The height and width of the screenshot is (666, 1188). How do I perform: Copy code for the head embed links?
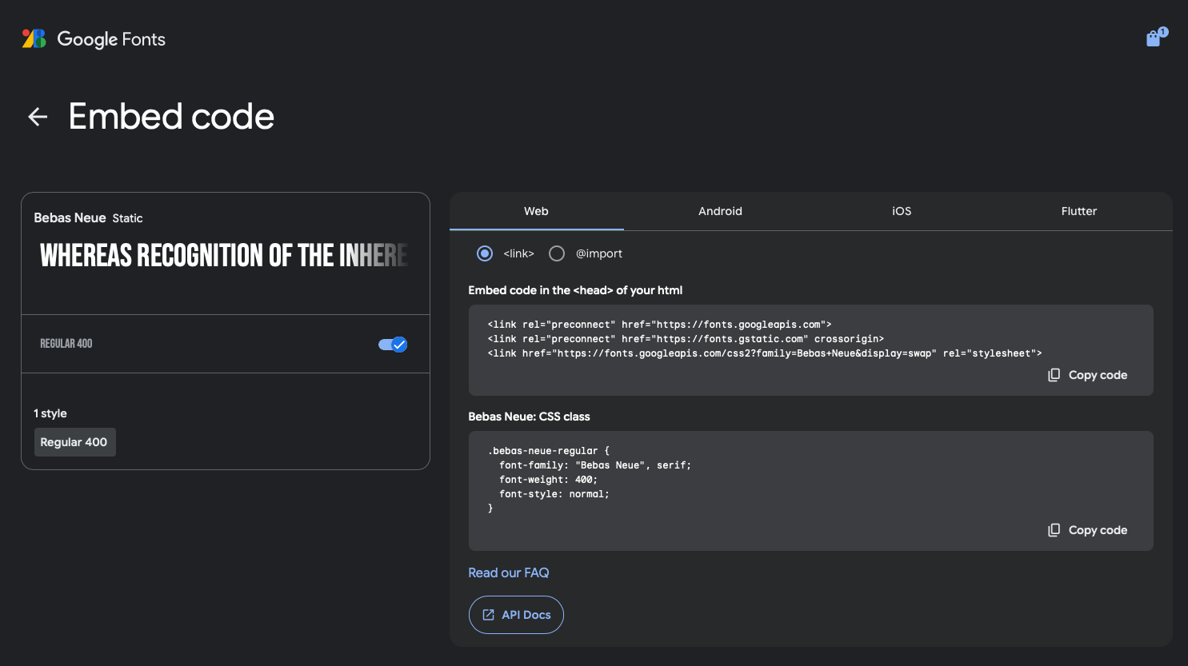tap(1088, 375)
